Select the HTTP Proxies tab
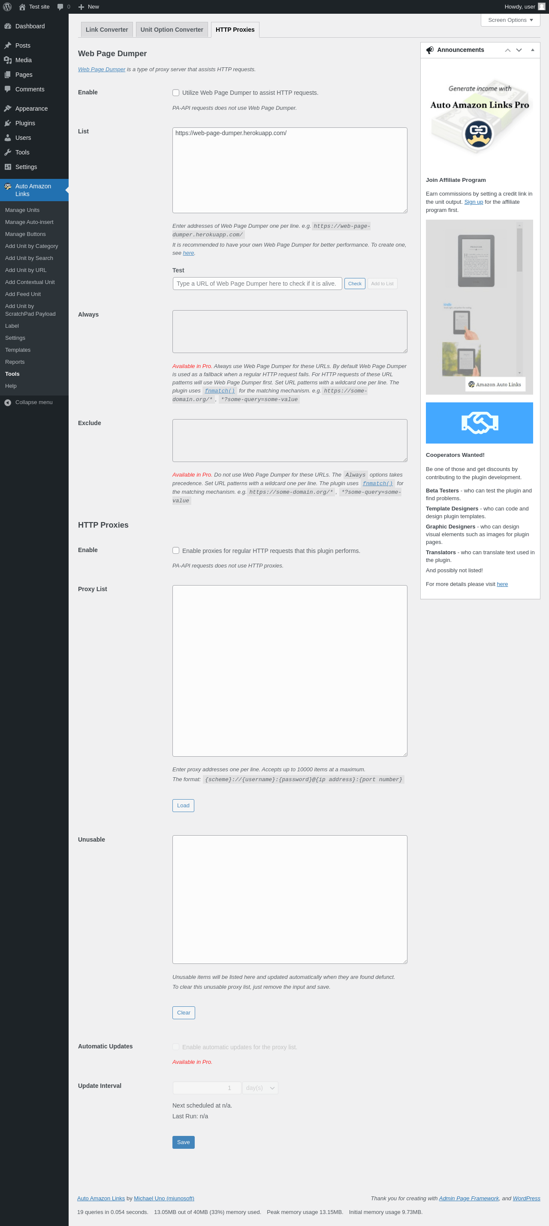549x1226 pixels. [x=235, y=30]
